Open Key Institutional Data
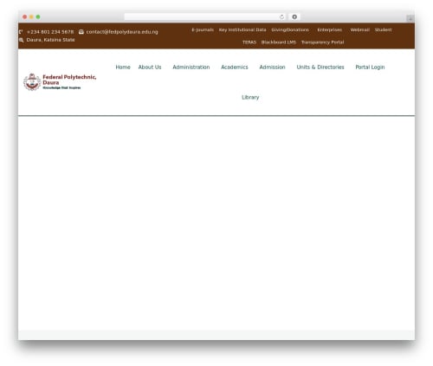Image resolution: width=433 pixels, height=366 pixels. click(x=242, y=29)
